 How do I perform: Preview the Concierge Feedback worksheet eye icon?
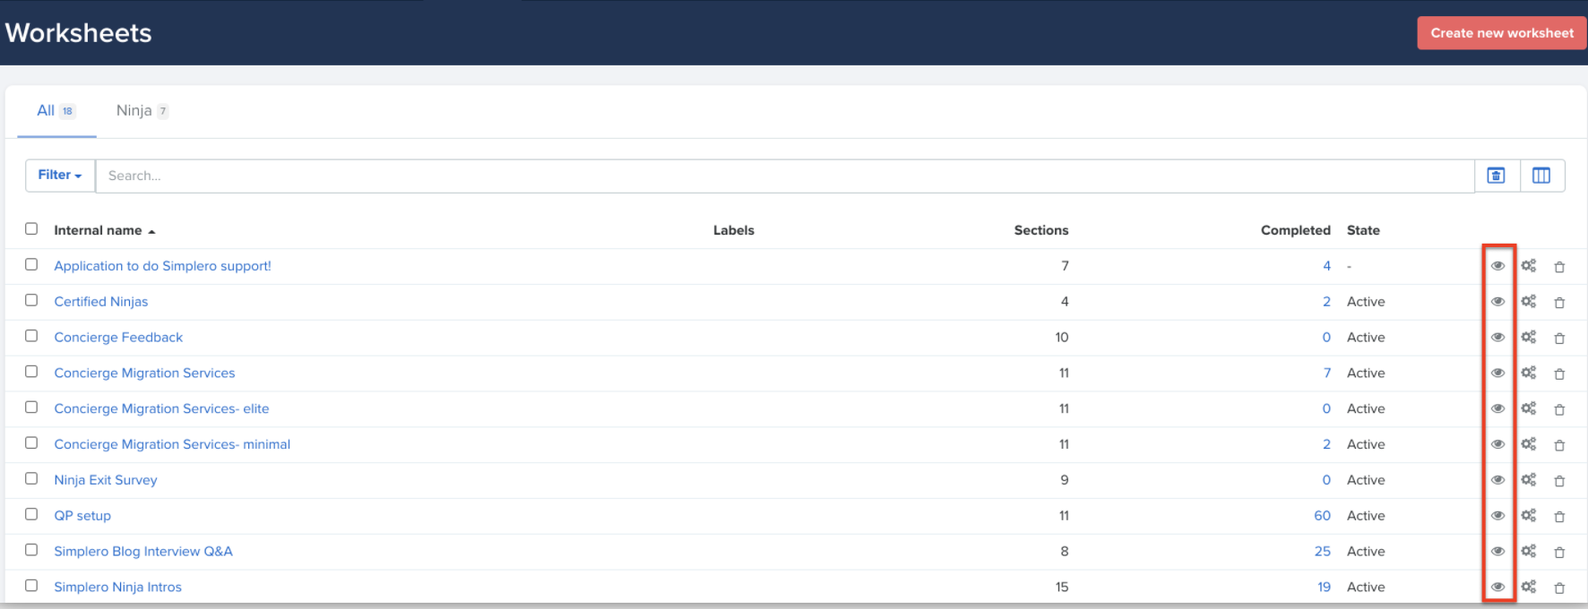(1497, 338)
